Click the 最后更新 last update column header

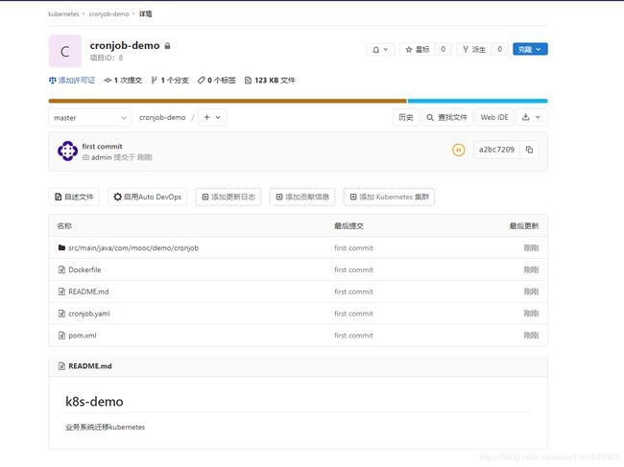524,226
